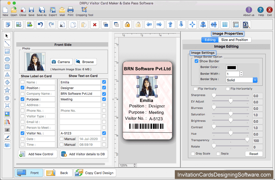Select the WordArt text tool

[7, 145]
